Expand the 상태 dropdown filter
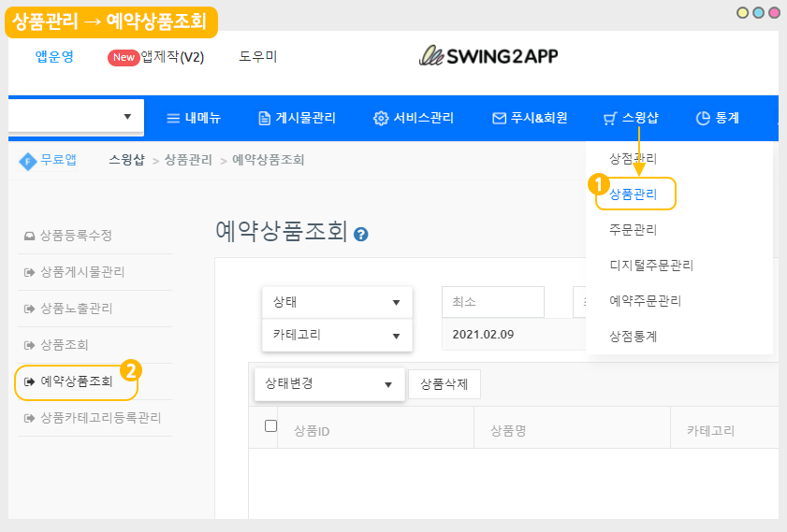 pyautogui.click(x=337, y=302)
